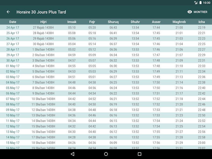Click the 1 Sha'ban 1438H Hijri cell
This screenshot has width=212, height=159.
(x=44, y=49)
